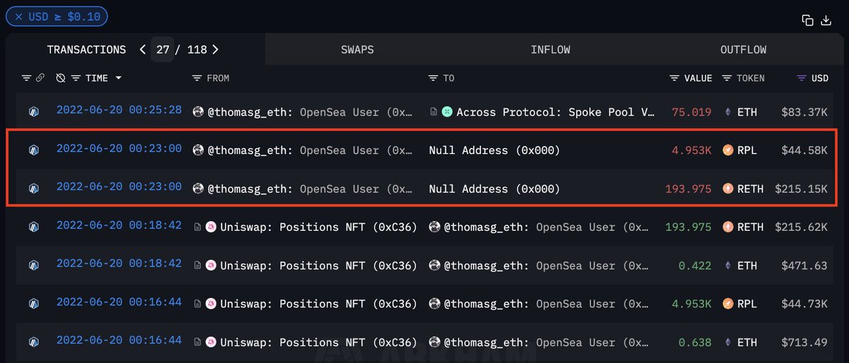Open Across Protocol: Spoke Pool recipient
The width and height of the screenshot is (849, 363).
pos(555,112)
